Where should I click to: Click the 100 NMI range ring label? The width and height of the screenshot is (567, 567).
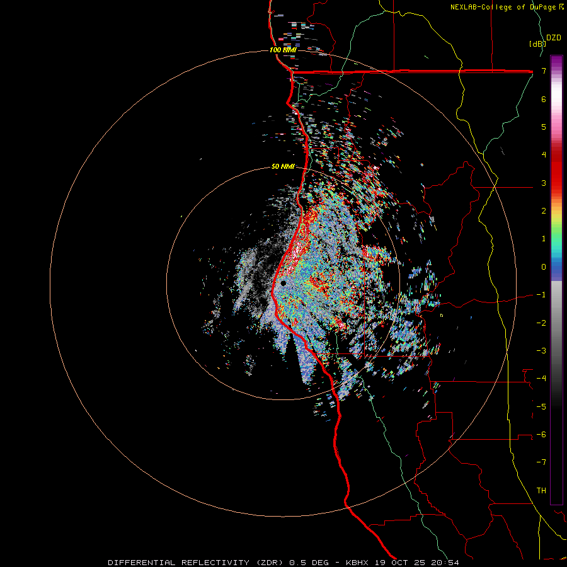tap(283, 50)
